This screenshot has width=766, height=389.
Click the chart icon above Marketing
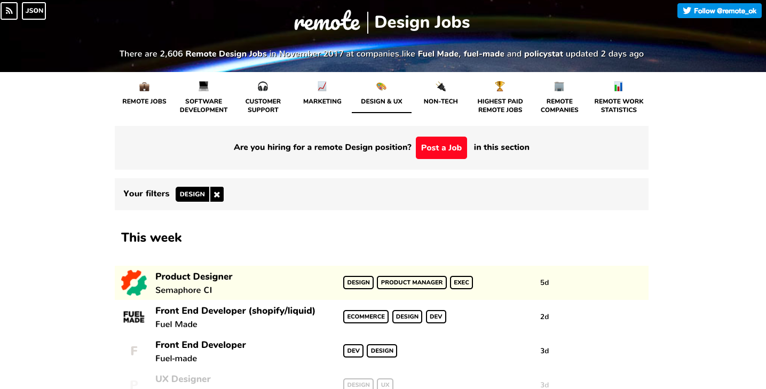point(322,86)
